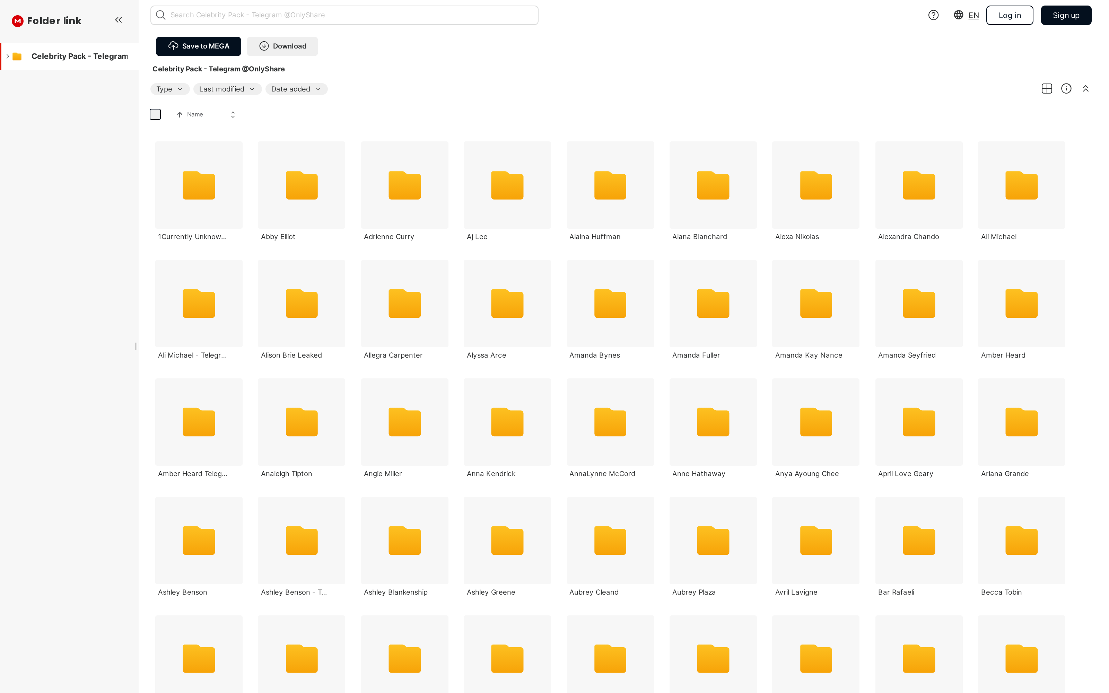Open the Angie Miller folder icon
The height and width of the screenshot is (693, 1109).
coord(405,422)
